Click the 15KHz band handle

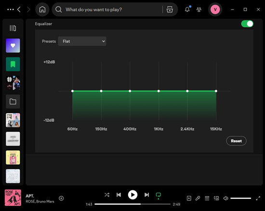[216, 91]
